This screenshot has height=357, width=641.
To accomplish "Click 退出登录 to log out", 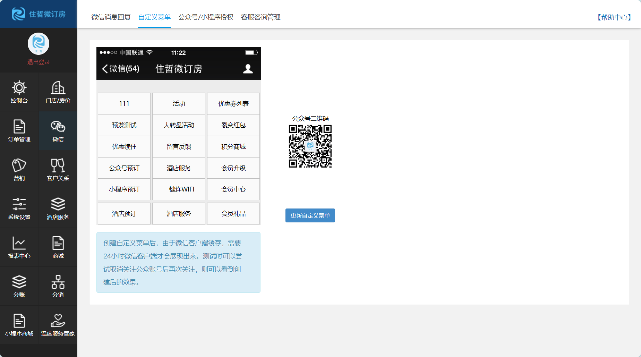I will pyautogui.click(x=39, y=62).
